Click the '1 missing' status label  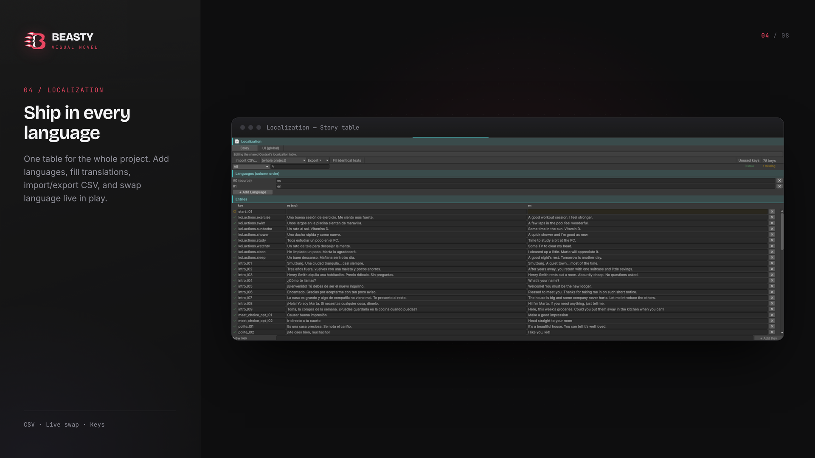point(769,166)
